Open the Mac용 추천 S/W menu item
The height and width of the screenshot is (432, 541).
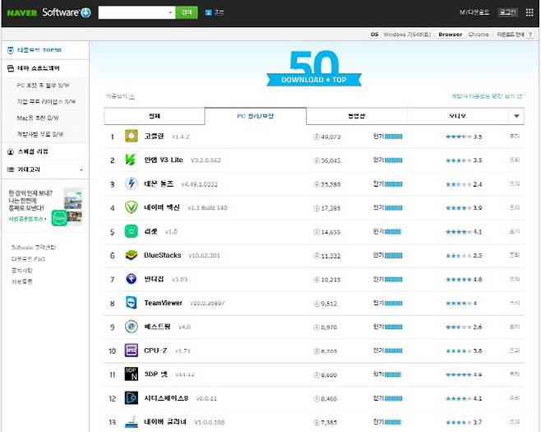[38, 118]
